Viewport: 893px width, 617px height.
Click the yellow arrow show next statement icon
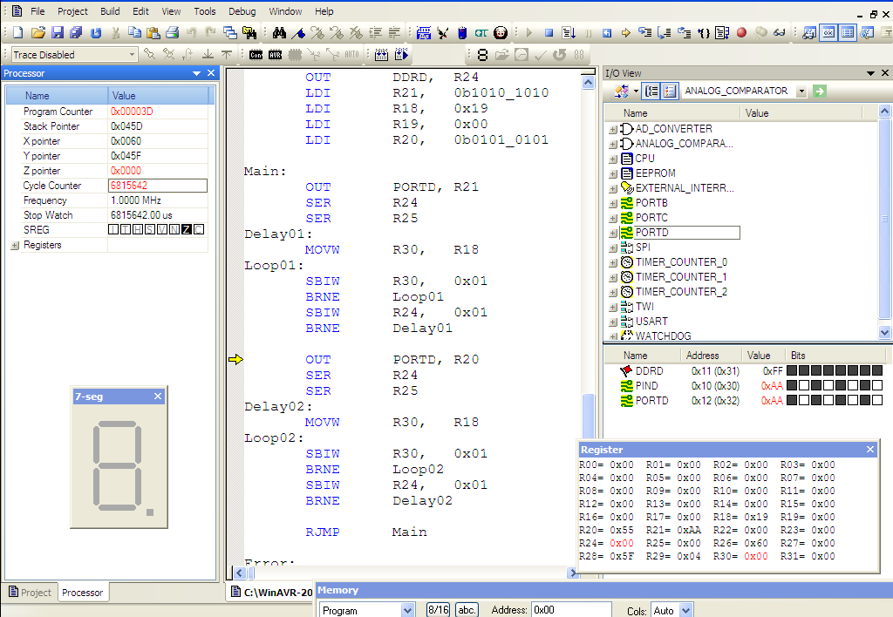(625, 33)
